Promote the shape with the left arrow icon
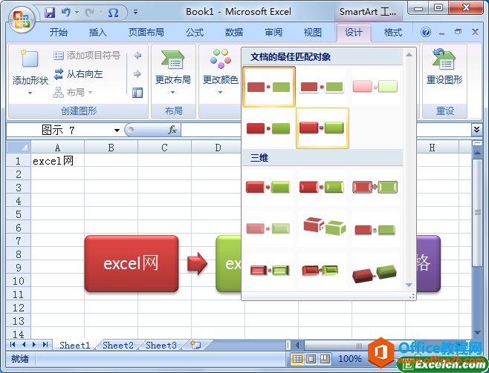Screen dimensions: 489x373 click(x=137, y=56)
